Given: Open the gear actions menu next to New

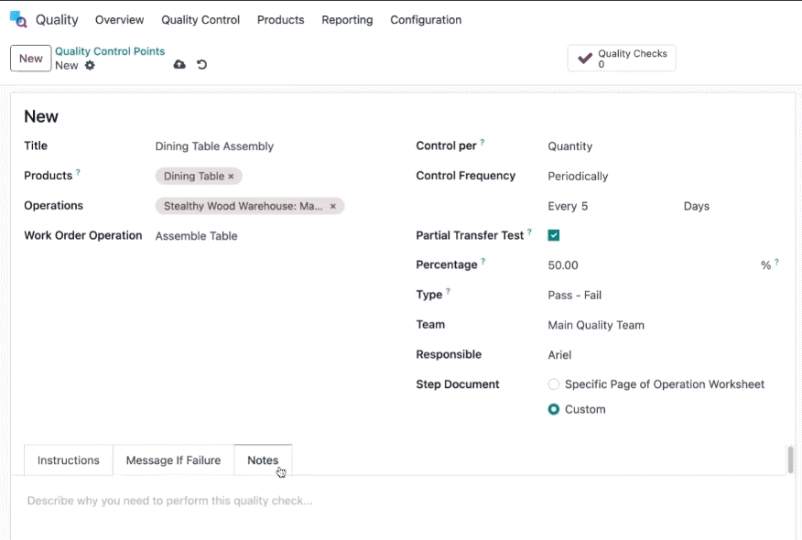Looking at the screenshot, I should (x=90, y=66).
